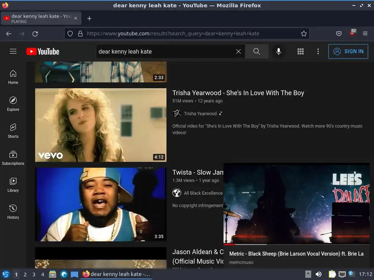Screen dimensions: 374x280
Task: Select the dear kenny leah kate tab
Action: [41, 18]
